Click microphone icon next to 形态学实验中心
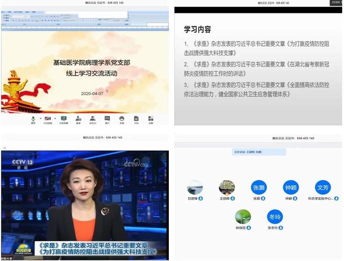The width and height of the screenshot is (344, 261). (336, 199)
